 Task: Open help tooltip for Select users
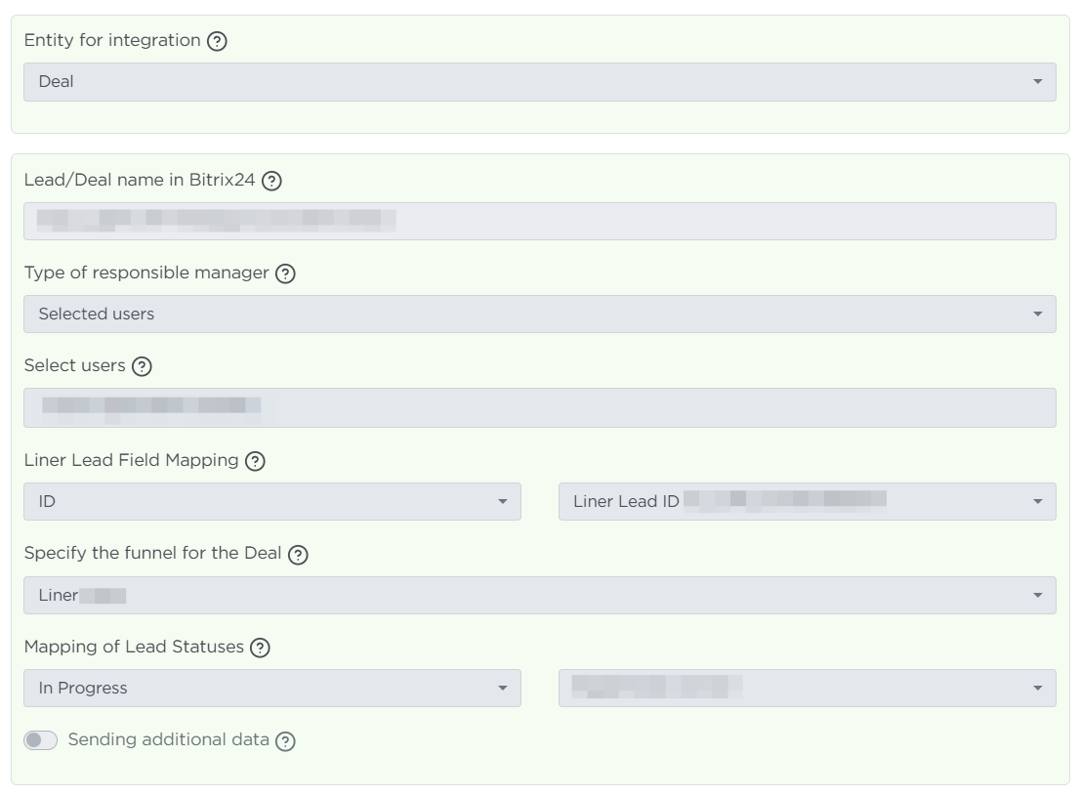[142, 366]
